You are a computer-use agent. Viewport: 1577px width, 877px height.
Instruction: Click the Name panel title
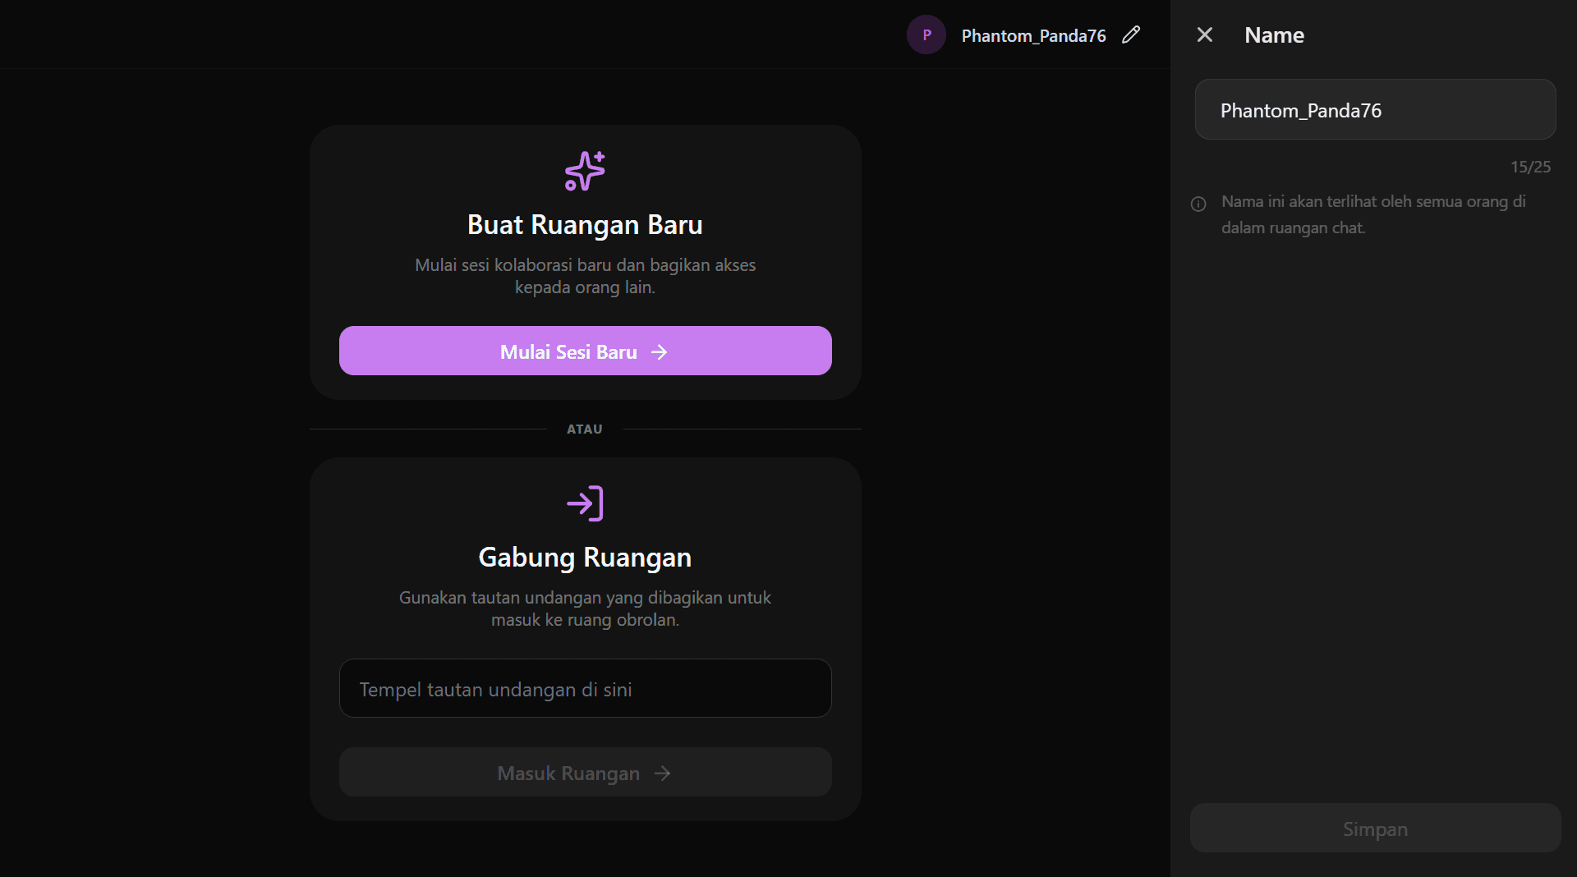coord(1274,34)
